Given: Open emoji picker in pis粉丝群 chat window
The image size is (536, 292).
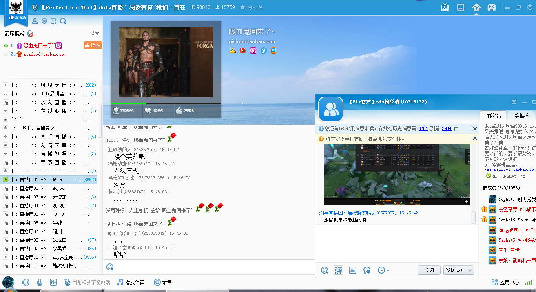Looking at the screenshot, I should (x=325, y=270).
